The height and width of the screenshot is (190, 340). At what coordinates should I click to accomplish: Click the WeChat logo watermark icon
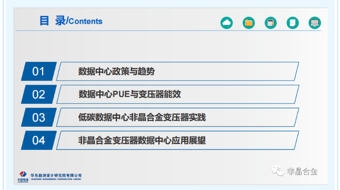tap(278, 171)
